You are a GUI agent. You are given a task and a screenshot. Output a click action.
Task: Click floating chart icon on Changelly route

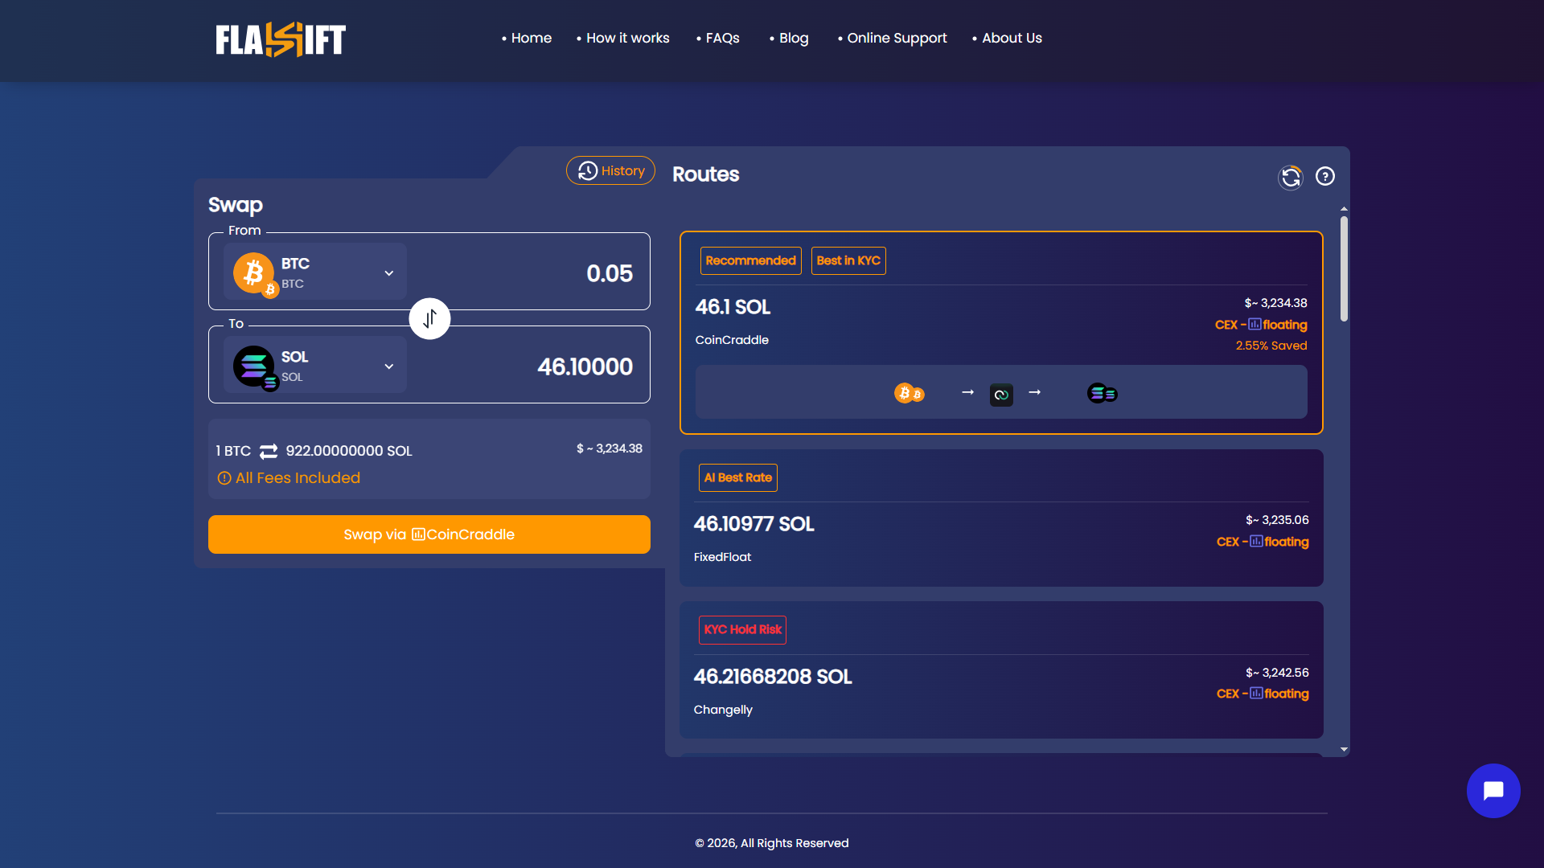click(x=1256, y=694)
